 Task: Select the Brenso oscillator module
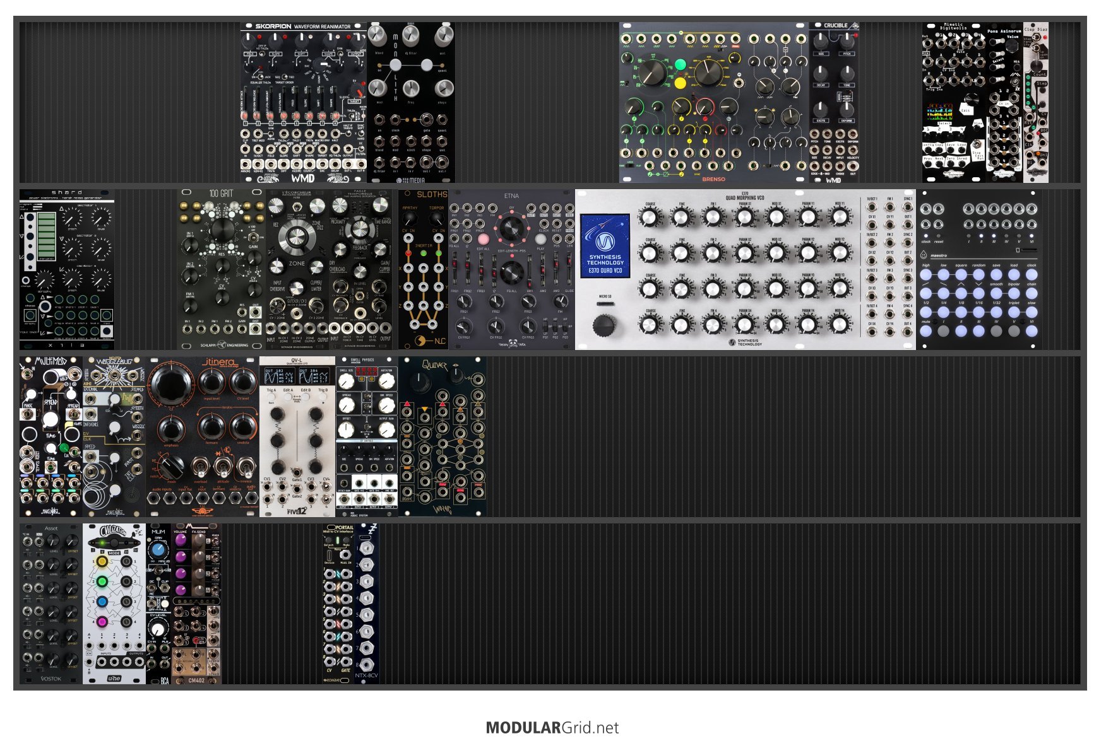[714, 103]
